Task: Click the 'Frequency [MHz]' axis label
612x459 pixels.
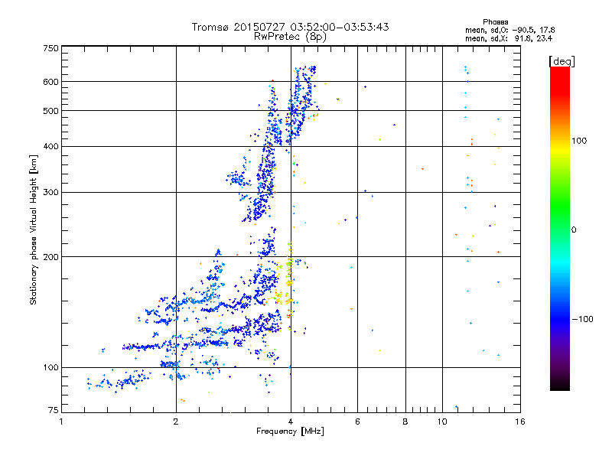Action: click(290, 431)
